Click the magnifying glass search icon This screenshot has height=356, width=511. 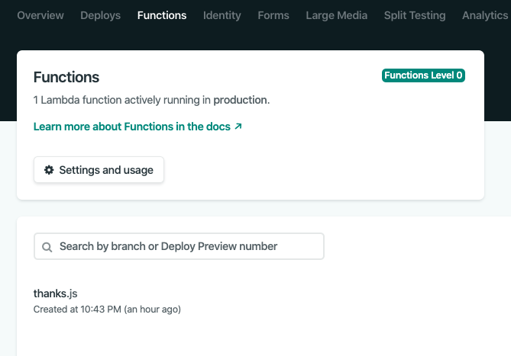point(47,247)
